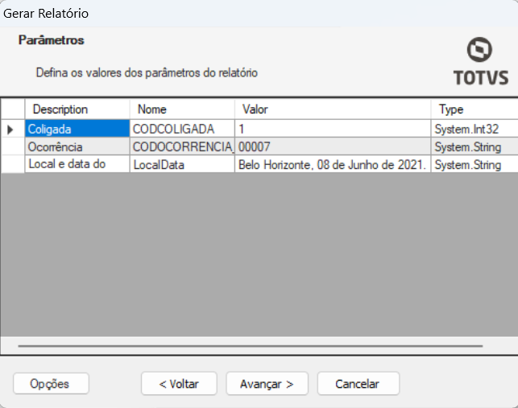Sort by the Type column header
518x408 pixels.
pos(474,109)
